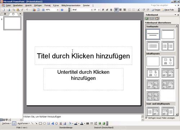This screenshot has height=130, width=180.
Task: Toggle bold formatting (F)
Action: coord(103,10)
